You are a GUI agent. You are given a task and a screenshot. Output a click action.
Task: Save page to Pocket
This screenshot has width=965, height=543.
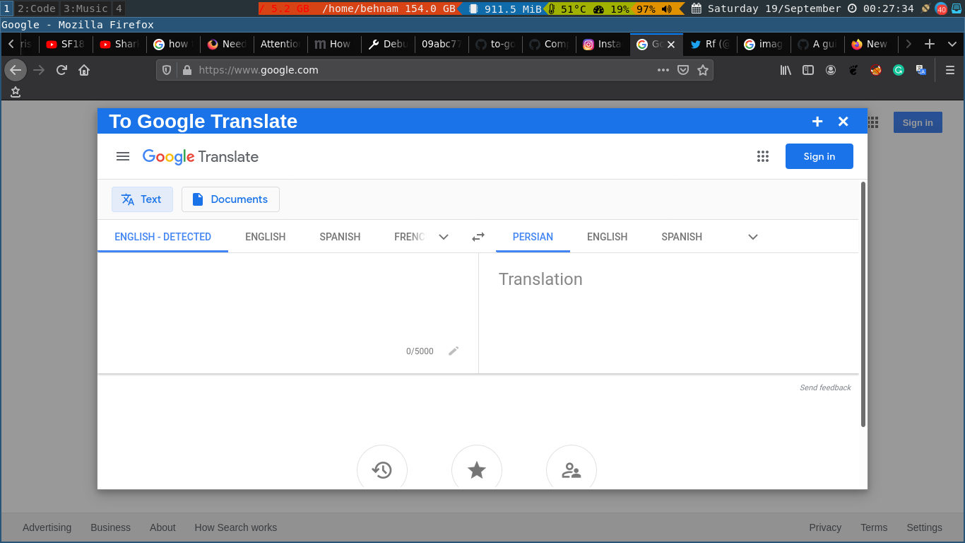pyautogui.click(x=683, y=70)
